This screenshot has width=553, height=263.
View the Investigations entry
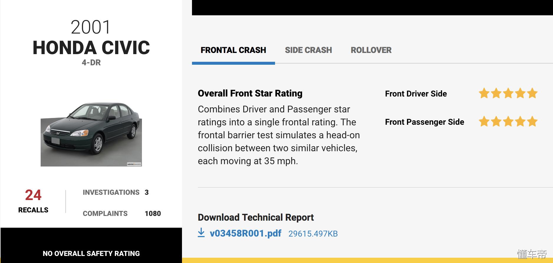tap(111, 192)
